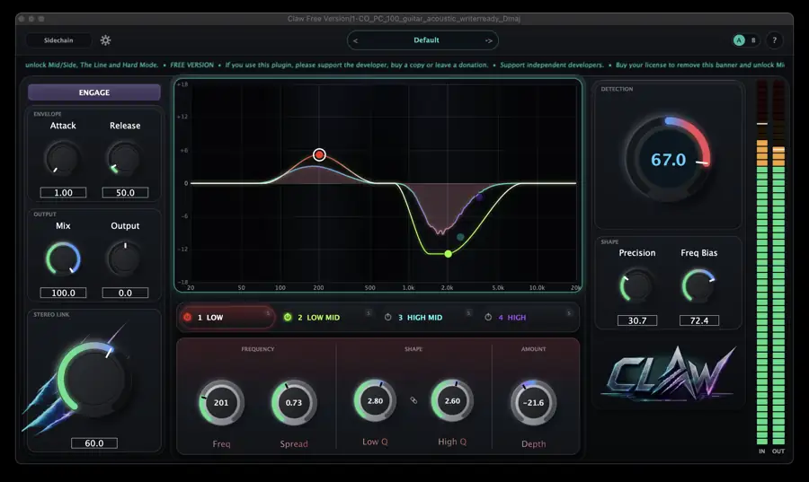Viewport: 809px width, 482px height.
Task: Select the red band 1 node on EQ graph
Action: [319, 154]
